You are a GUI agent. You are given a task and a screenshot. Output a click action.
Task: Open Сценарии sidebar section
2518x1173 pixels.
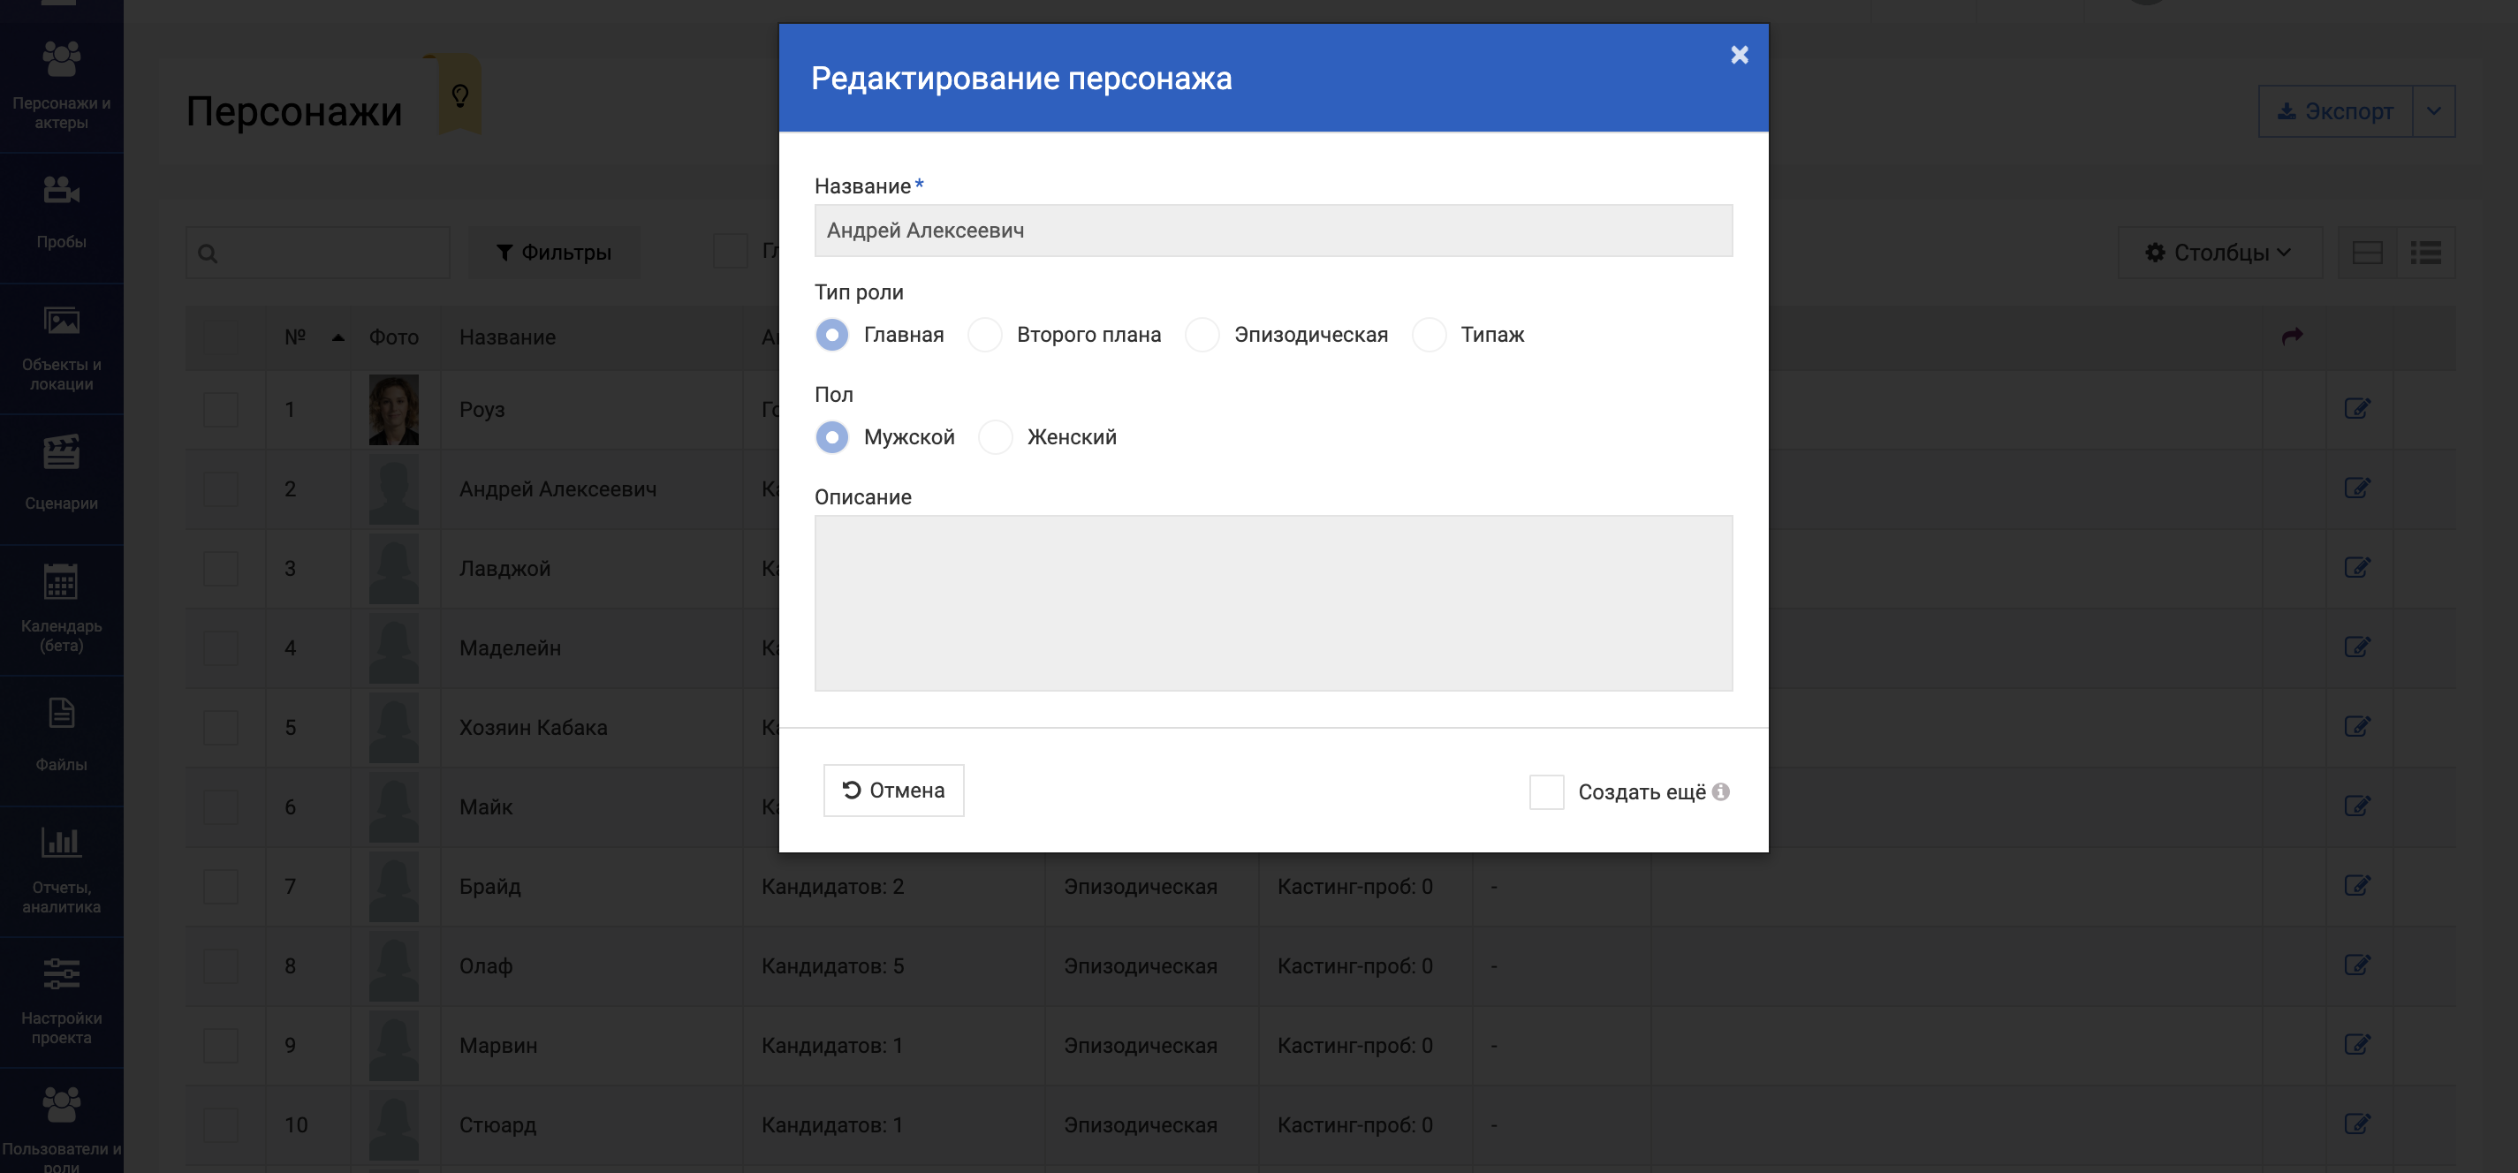tap(62, 477)
